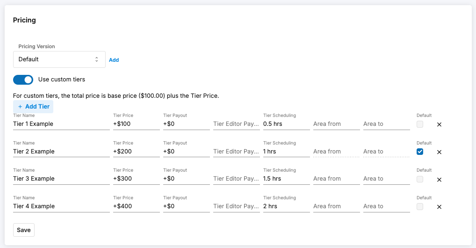Edit the 1 hrs Tier Scheduling field
The image size is (476, 248).
(x=287, y=151)
